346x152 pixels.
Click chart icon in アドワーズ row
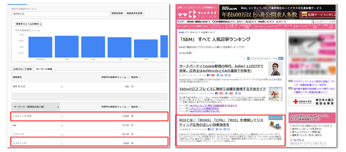62,134
